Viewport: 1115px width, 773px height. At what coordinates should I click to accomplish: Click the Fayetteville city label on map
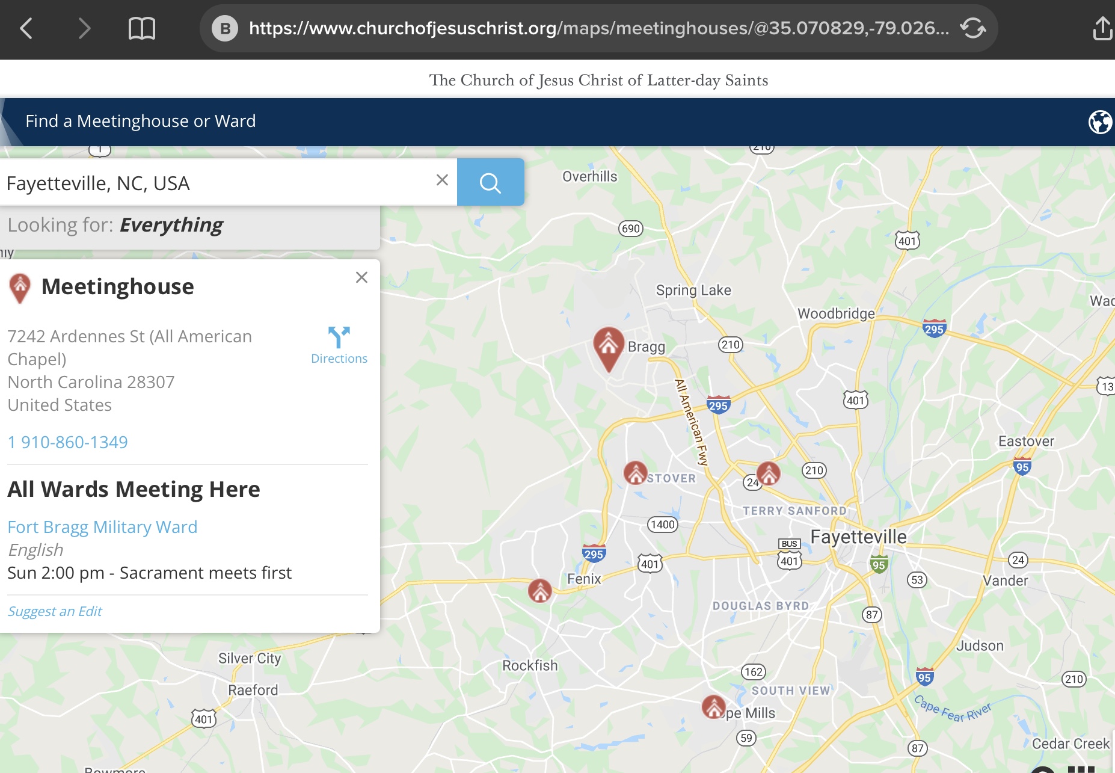tap(858, 537)
